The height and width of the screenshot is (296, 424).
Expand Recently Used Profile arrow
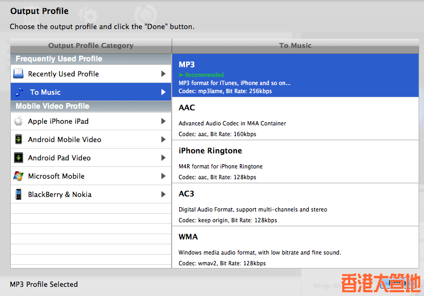click(163, 74)
